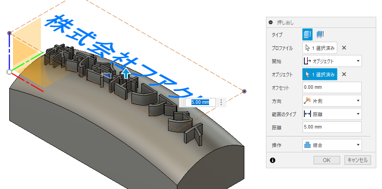
Task: Select the solid extrude type icon
Action: 307,34
